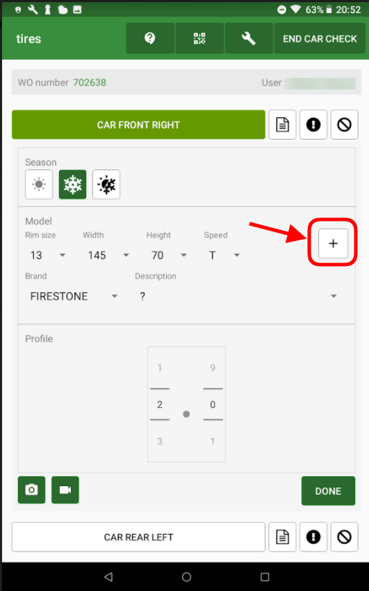Add a new tire model with plus button

(x=333, y=244)
